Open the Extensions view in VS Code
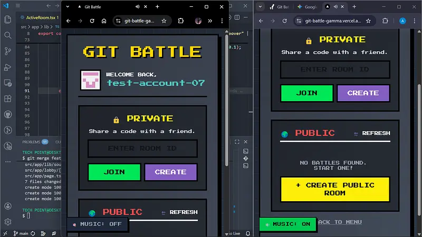The height and width of the screenshot is (237, 422). click(7, 98)
